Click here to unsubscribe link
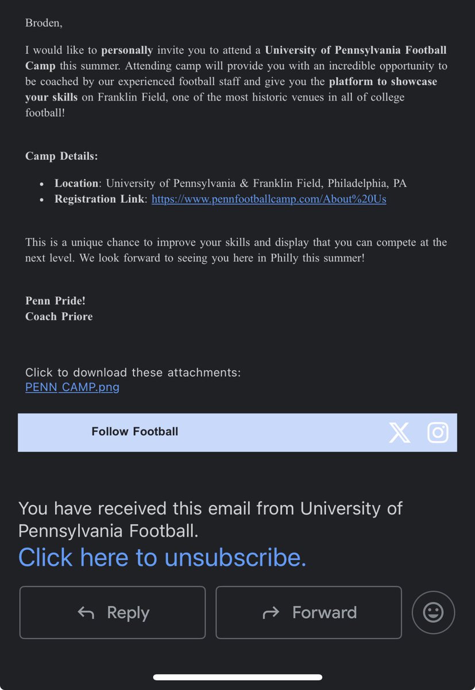Screen dimensions: 475x690 click(x=163, y=557)
